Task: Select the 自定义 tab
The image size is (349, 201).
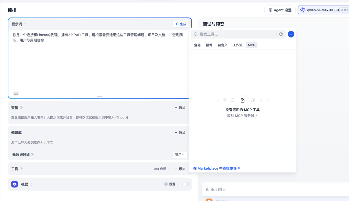Action: coord(223,45)
